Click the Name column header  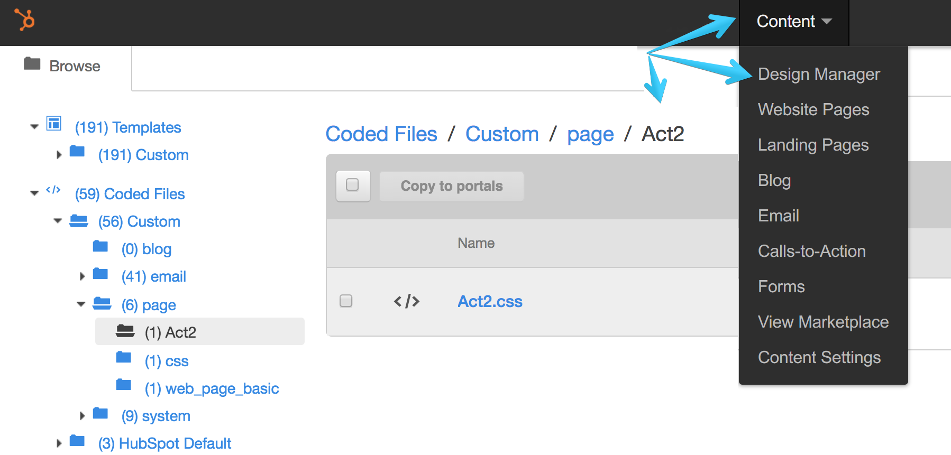pyautogui.click(x=476, y=243)
